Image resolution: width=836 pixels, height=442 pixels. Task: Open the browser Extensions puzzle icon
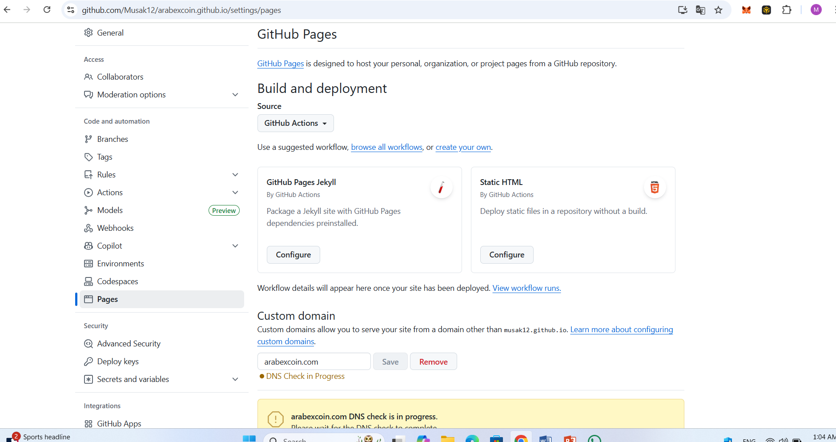point(787,10)
